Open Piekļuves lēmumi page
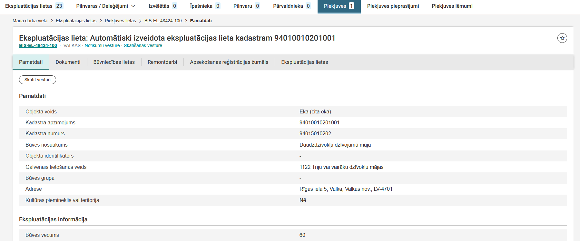Screen dimensions: 580x241 [452, 6]
